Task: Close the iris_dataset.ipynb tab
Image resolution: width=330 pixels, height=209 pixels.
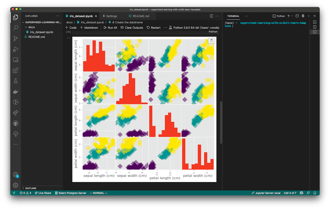Action: tap(96, 16)
